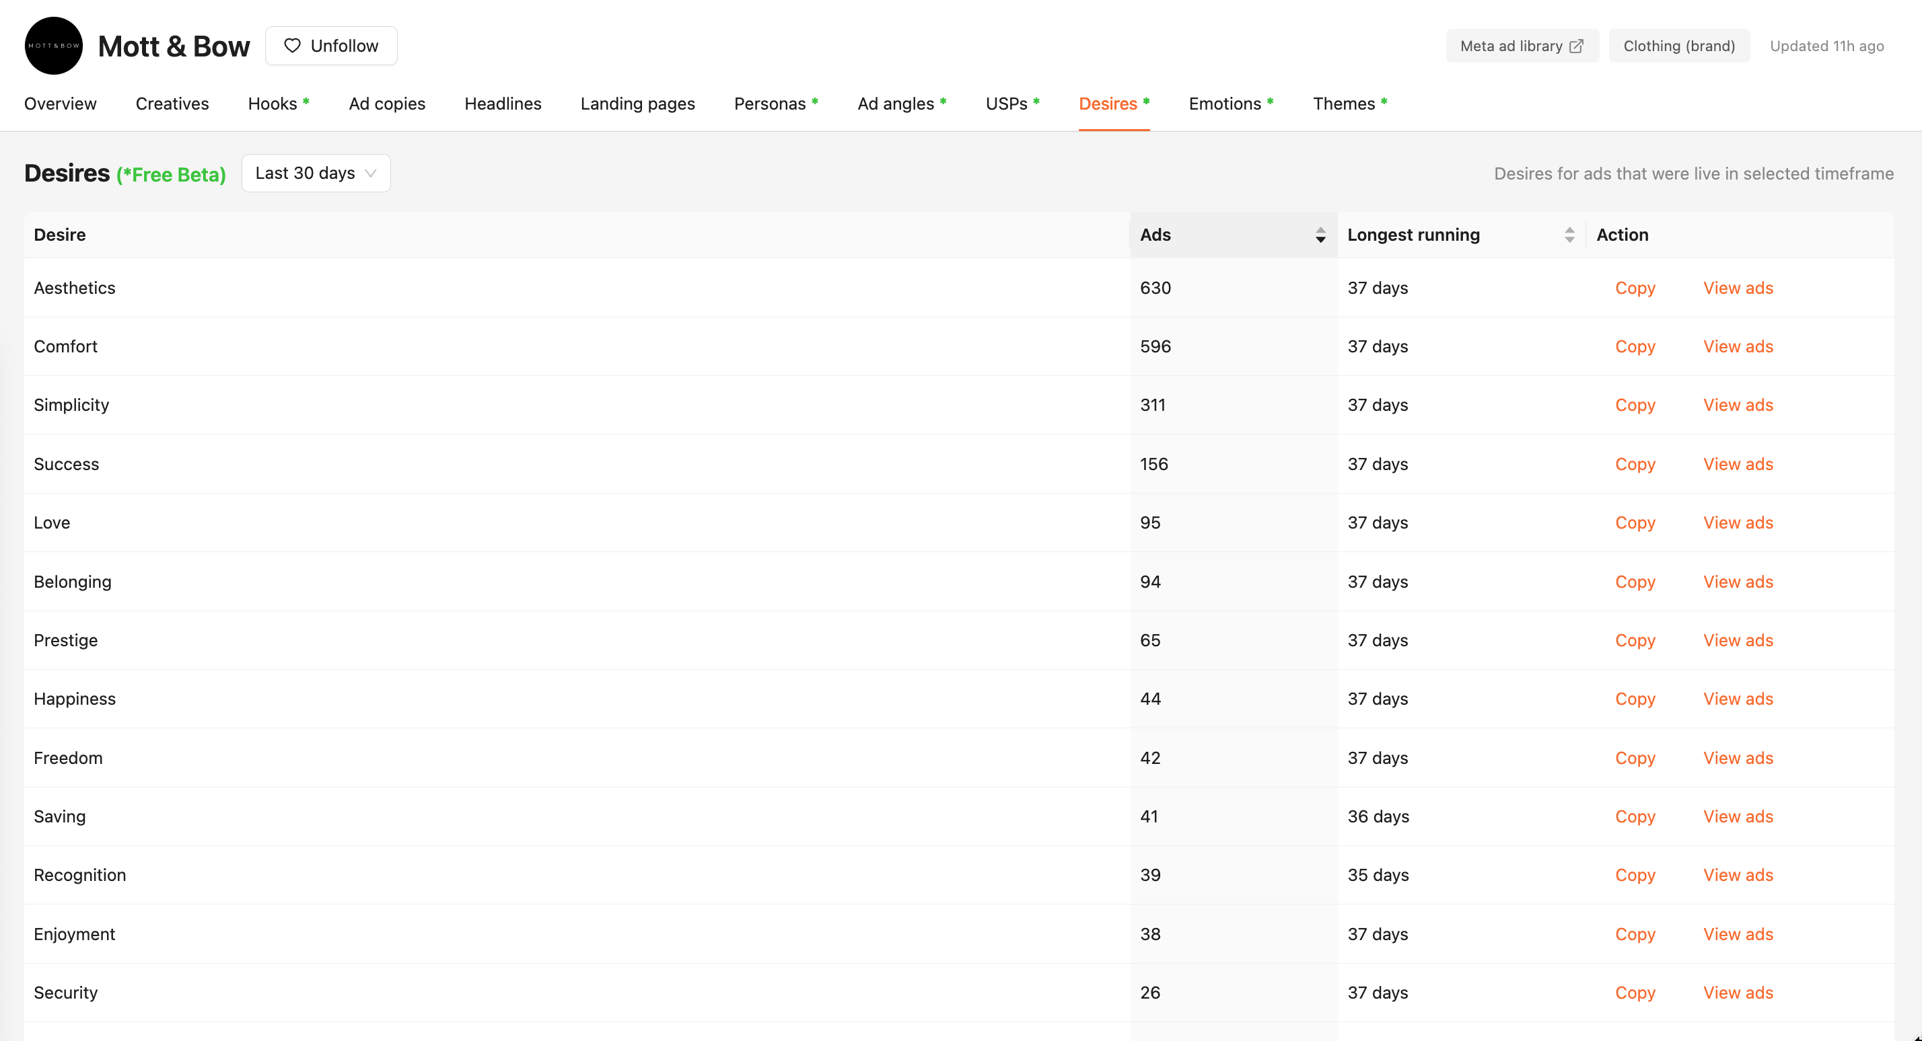The image size is (1922, 1041).
Task: Click the chevron on Last 30 days selector
Action: (371, 173)
